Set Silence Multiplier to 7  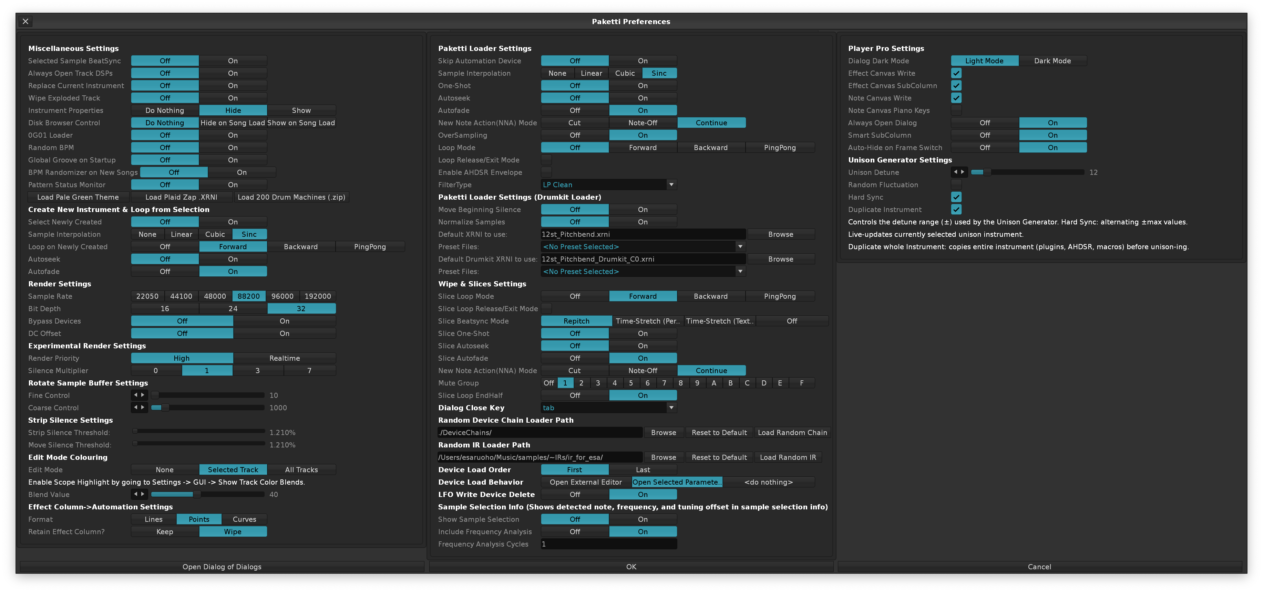pos(309,370)
